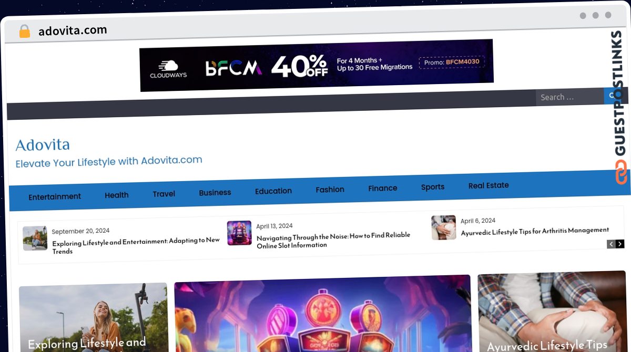Open the Entertainment menu item
631x352 pixels.
pyautogui.click(x=55, y=196)
